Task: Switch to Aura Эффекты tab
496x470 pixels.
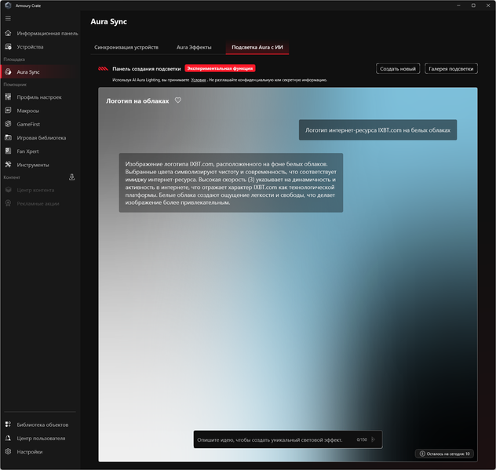Action: click(194, 47)
